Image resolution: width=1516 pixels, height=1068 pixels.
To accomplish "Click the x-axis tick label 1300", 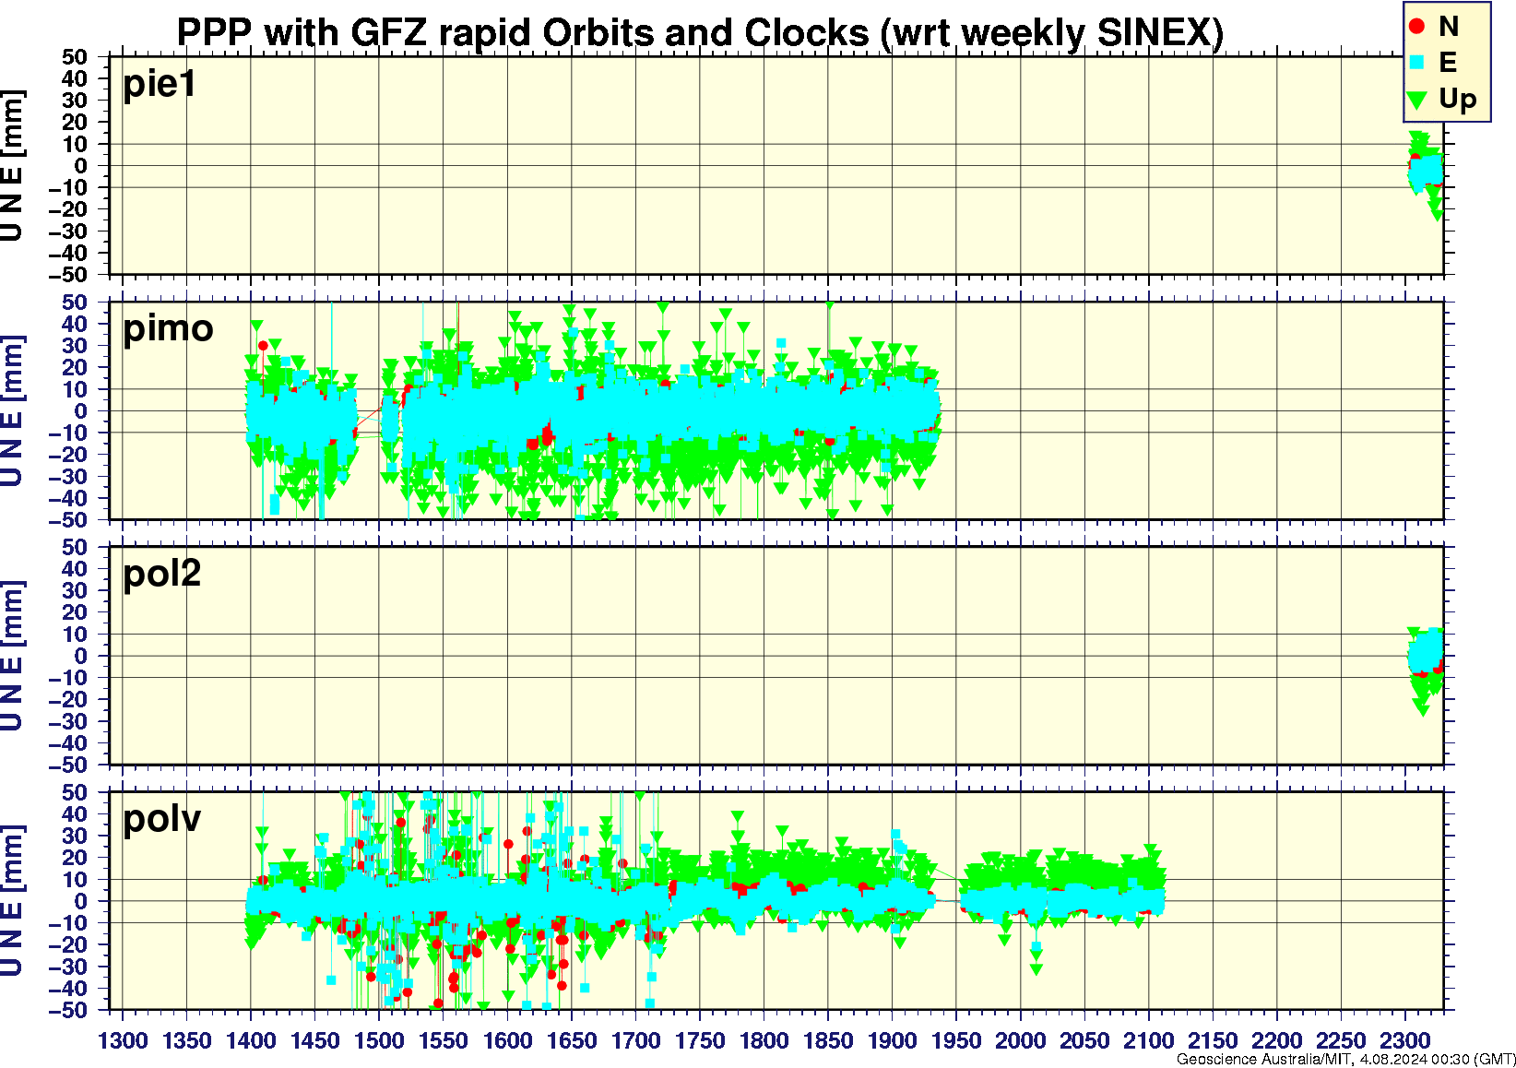I will [123, 1040].
